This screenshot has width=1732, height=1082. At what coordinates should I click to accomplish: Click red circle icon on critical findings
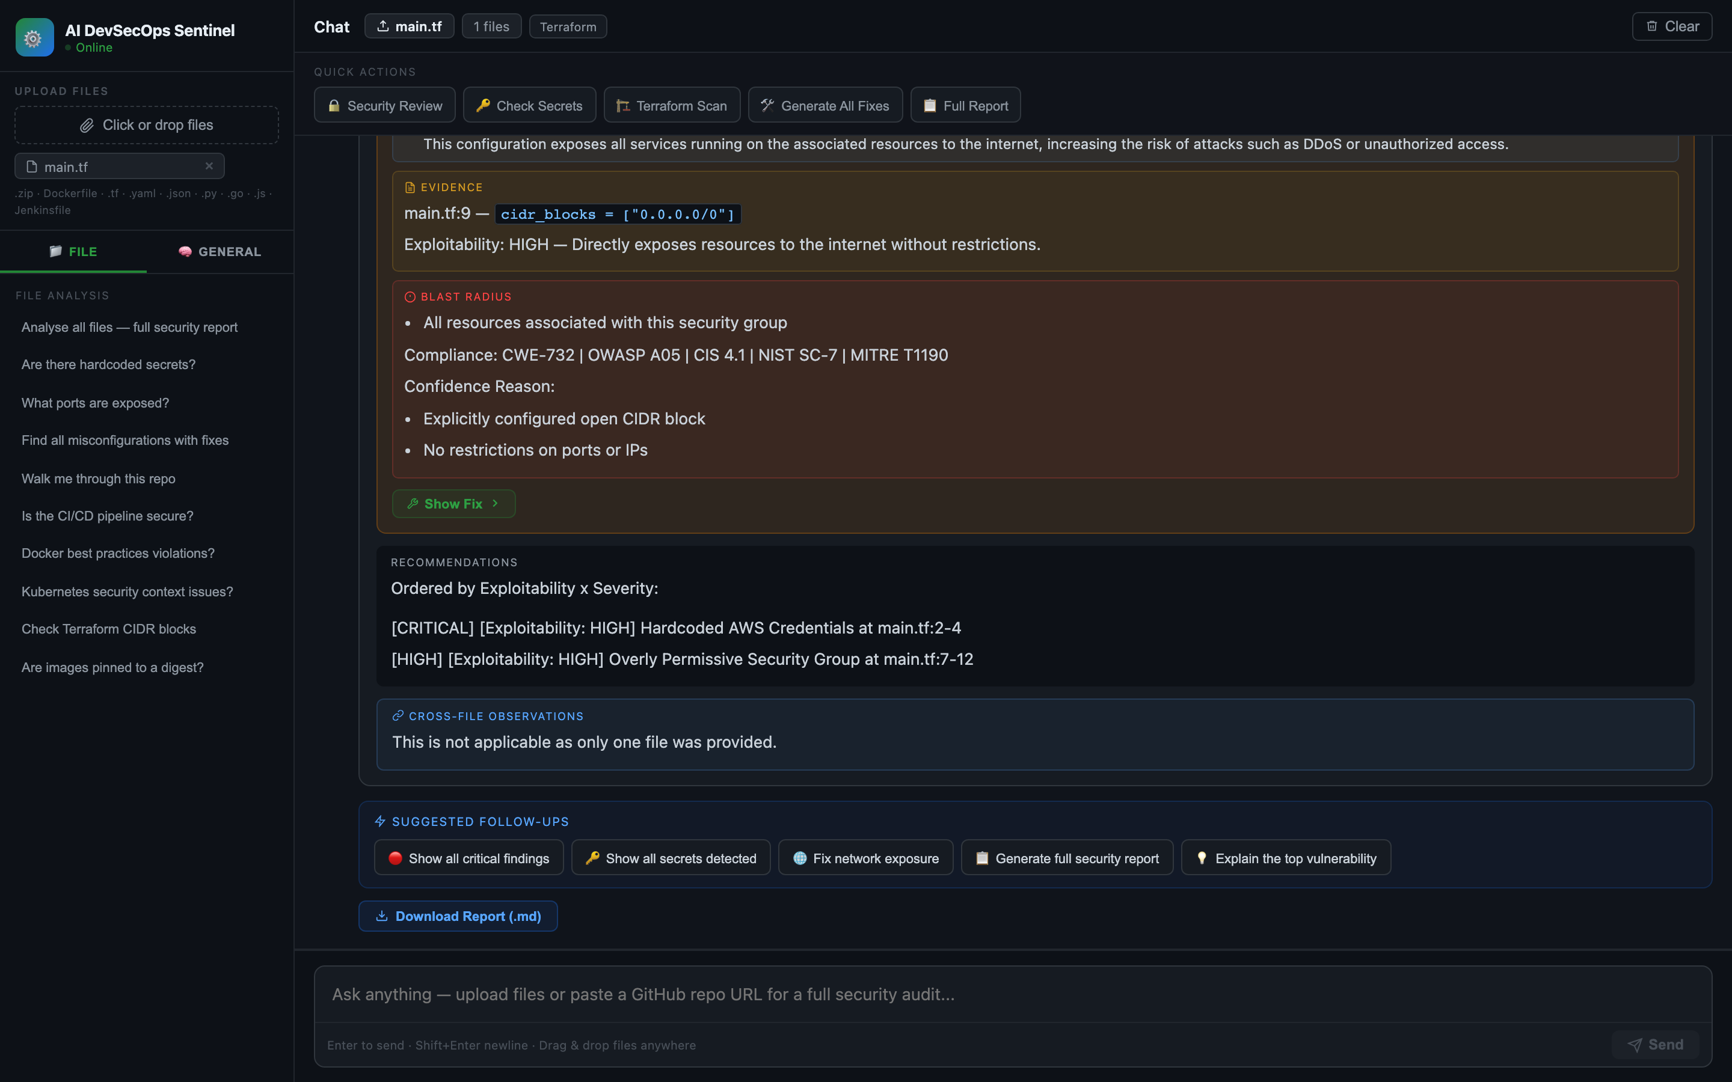(x=395, y=858)
